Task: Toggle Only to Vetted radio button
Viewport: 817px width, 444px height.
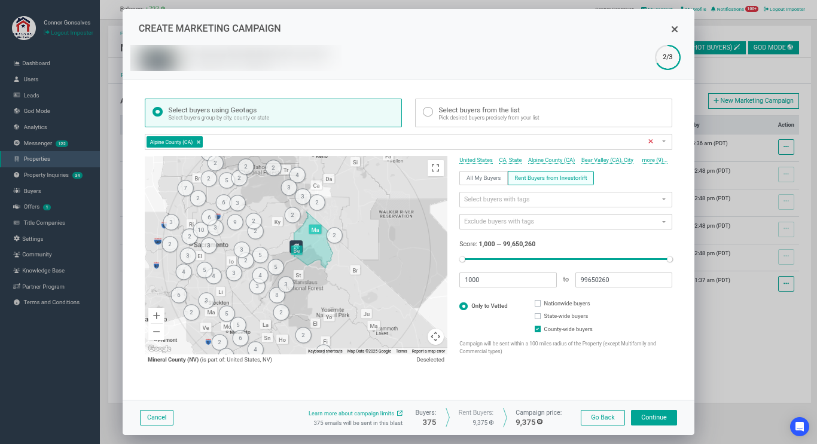Action: (x=464, y=306)
